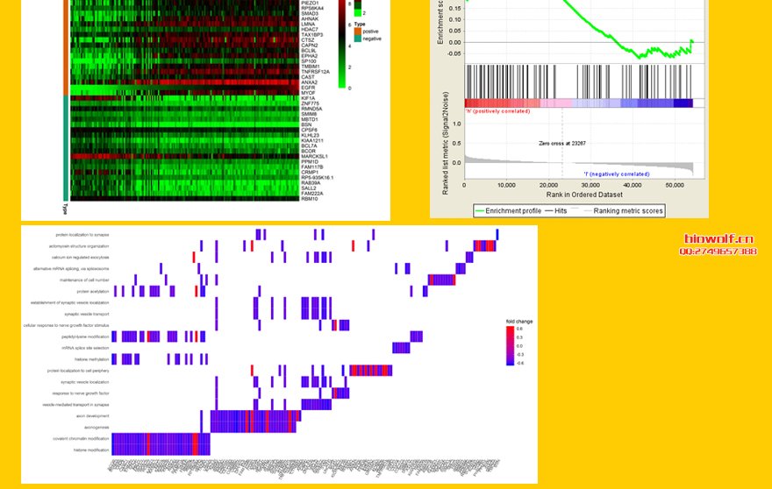772x489 pixels.
Task: Click the FAM117B gene label
Action: point(312,167)
